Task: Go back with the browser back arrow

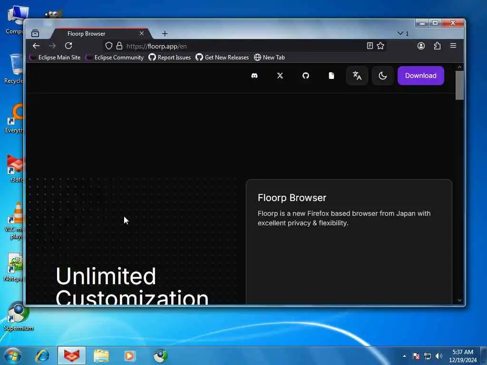Action: click(x=36, y=46)
